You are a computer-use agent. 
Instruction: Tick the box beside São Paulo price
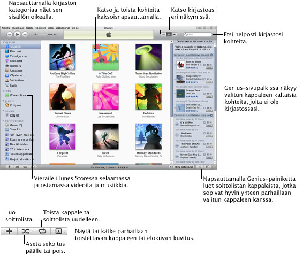pyautogui.click(x=204, y=133)
